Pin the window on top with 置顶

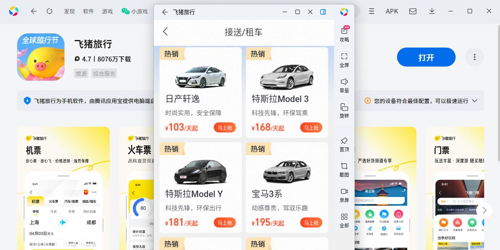pos(344,143)
